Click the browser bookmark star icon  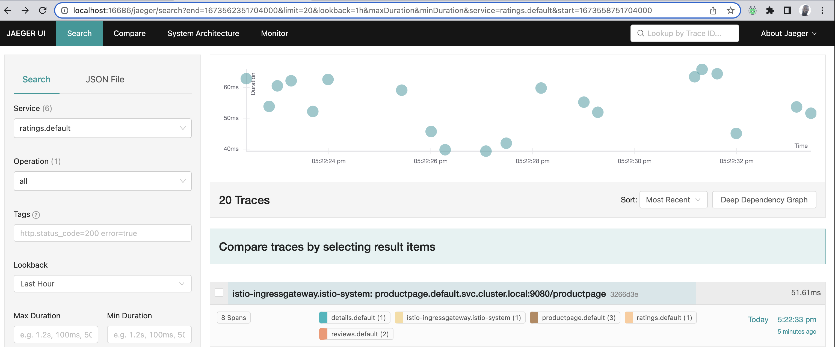coord(730,11)
